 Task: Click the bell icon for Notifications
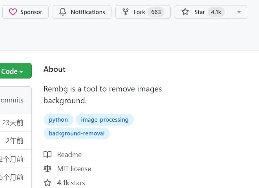(63, 12)
